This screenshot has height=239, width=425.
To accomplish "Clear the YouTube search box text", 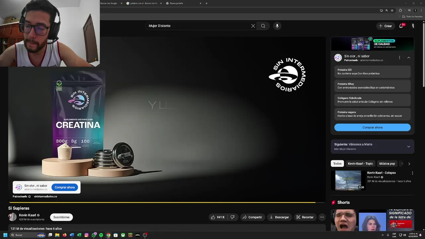I will point(253,26).
